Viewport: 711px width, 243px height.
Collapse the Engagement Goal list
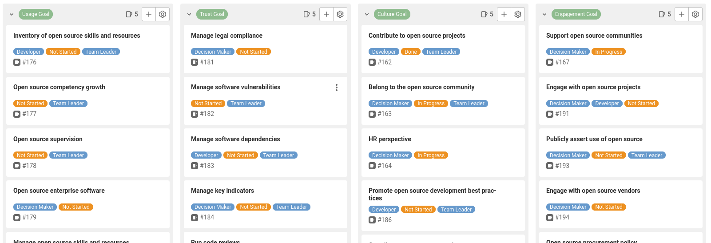tap(544, 14)
